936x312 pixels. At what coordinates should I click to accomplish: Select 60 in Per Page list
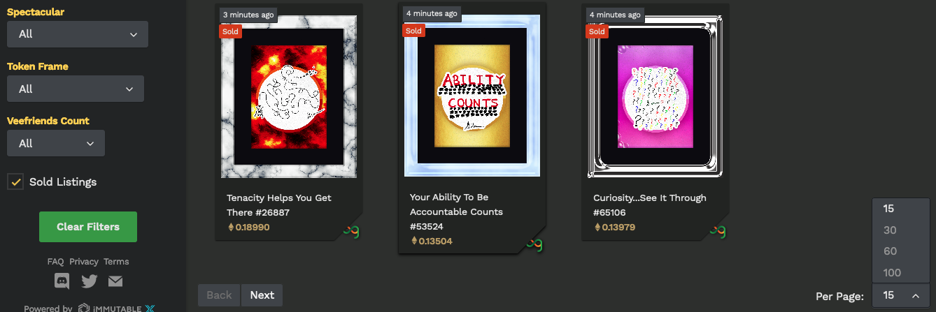901,251
